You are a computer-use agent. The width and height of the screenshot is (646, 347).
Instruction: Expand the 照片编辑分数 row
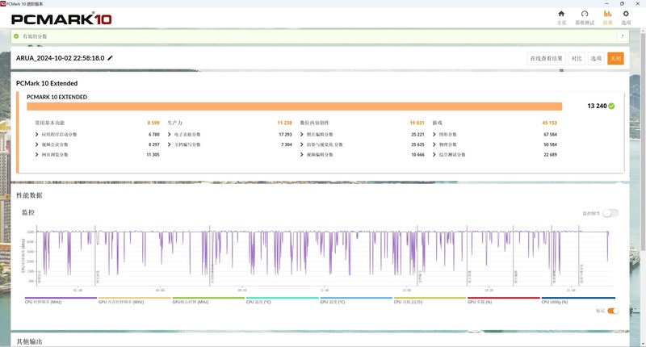pyautogui.click(x=301, y=135)
